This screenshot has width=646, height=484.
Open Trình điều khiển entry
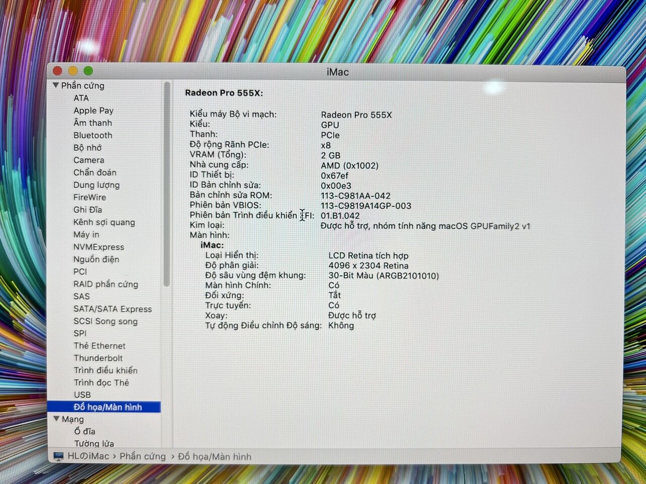tap(105, 370)
